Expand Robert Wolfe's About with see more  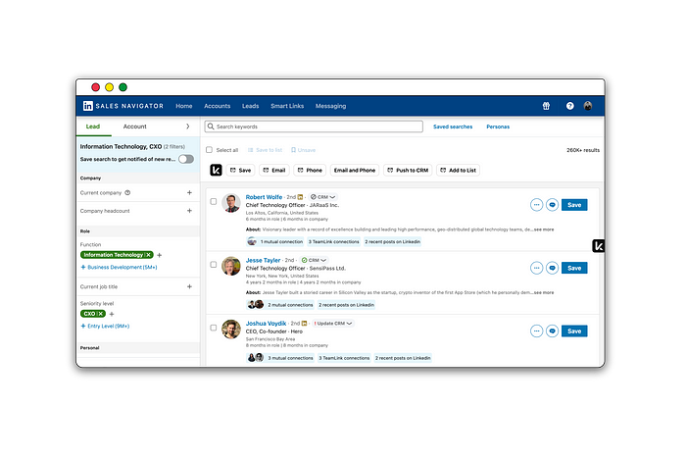click(x=544, y=229)
